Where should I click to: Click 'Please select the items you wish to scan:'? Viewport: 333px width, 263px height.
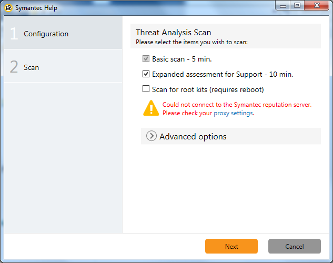(x=192, y=42)
